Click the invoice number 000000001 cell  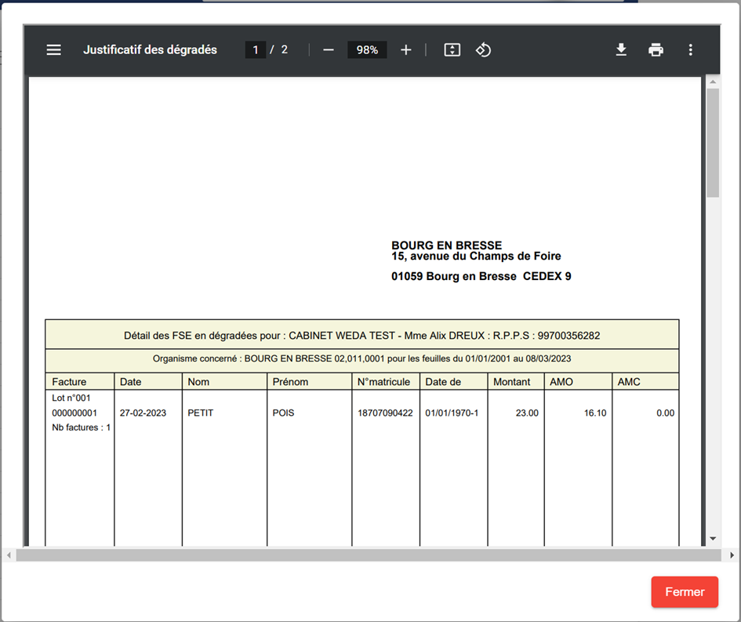point(75,413)
